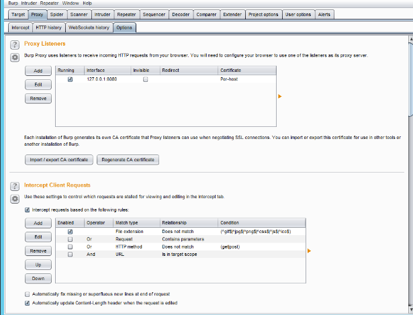Click the vertical scrollbar down arrow

(x=410, y=308)
